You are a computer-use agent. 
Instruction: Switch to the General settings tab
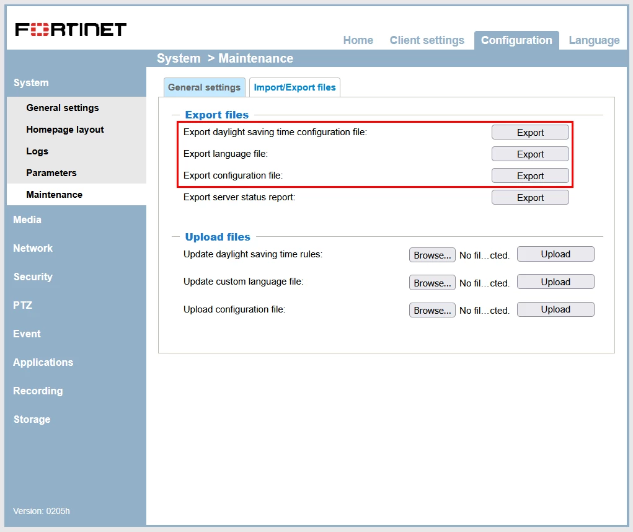click(204, 87)
